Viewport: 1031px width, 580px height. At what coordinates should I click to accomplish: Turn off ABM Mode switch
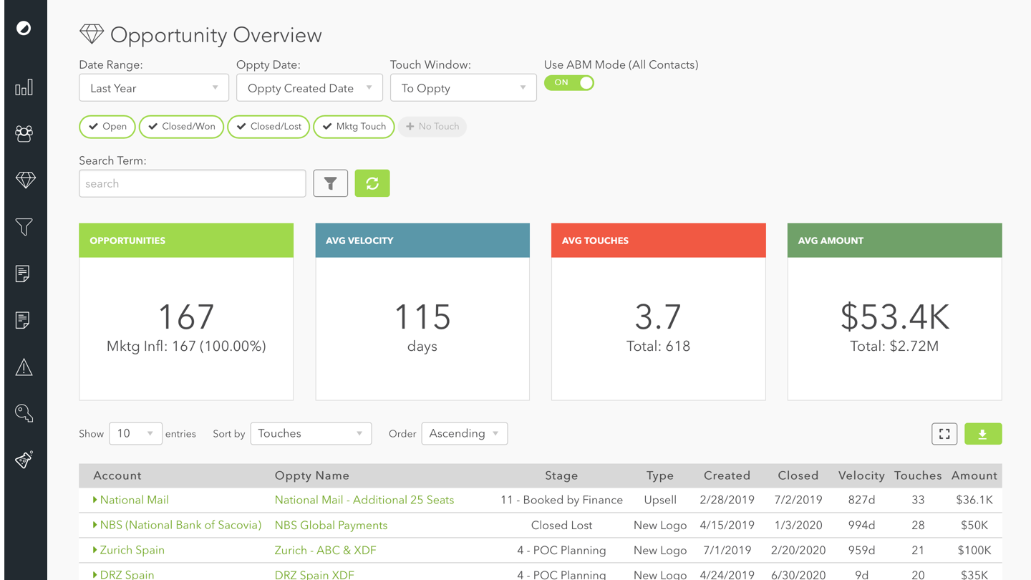pos(569,83)
